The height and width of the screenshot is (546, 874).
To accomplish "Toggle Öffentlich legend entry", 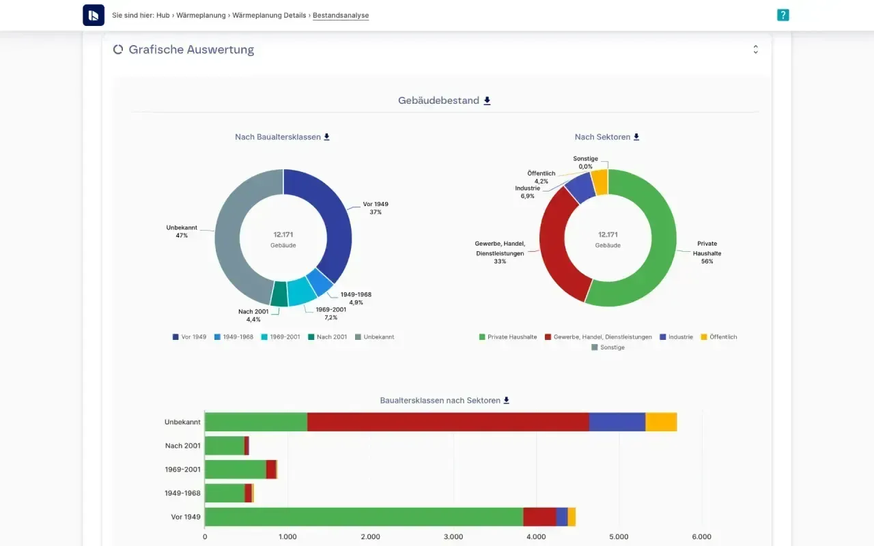I will [719, 336].
